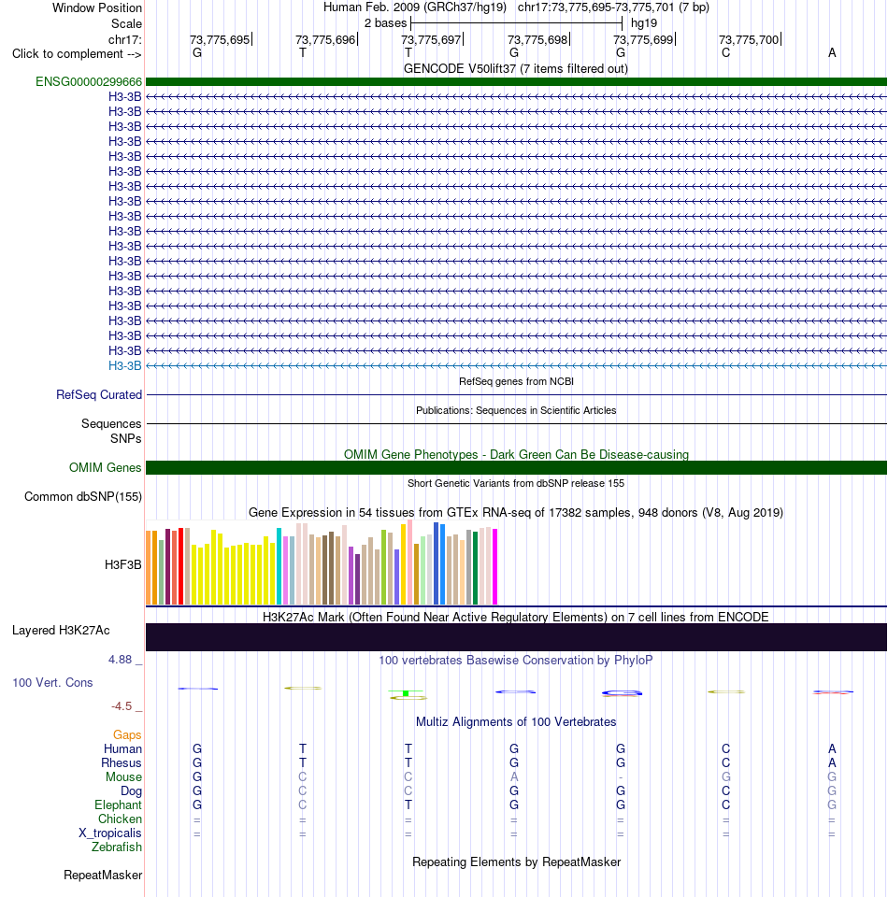
Task: Select the Elephant species row label
Action: (x=118, y=804)
